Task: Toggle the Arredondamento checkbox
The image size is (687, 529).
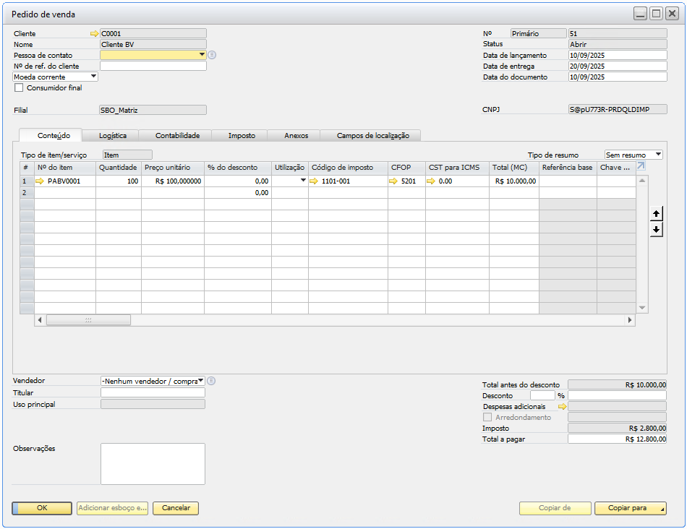Action: pos(487,417)
